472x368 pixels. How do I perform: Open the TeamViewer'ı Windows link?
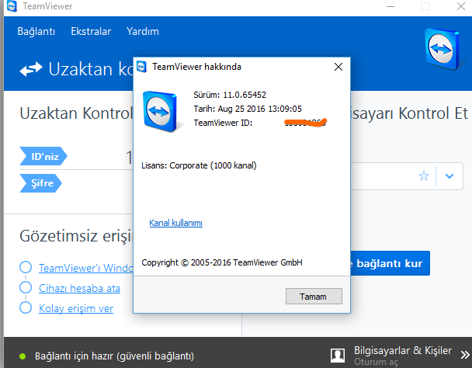tap(86, 268)
